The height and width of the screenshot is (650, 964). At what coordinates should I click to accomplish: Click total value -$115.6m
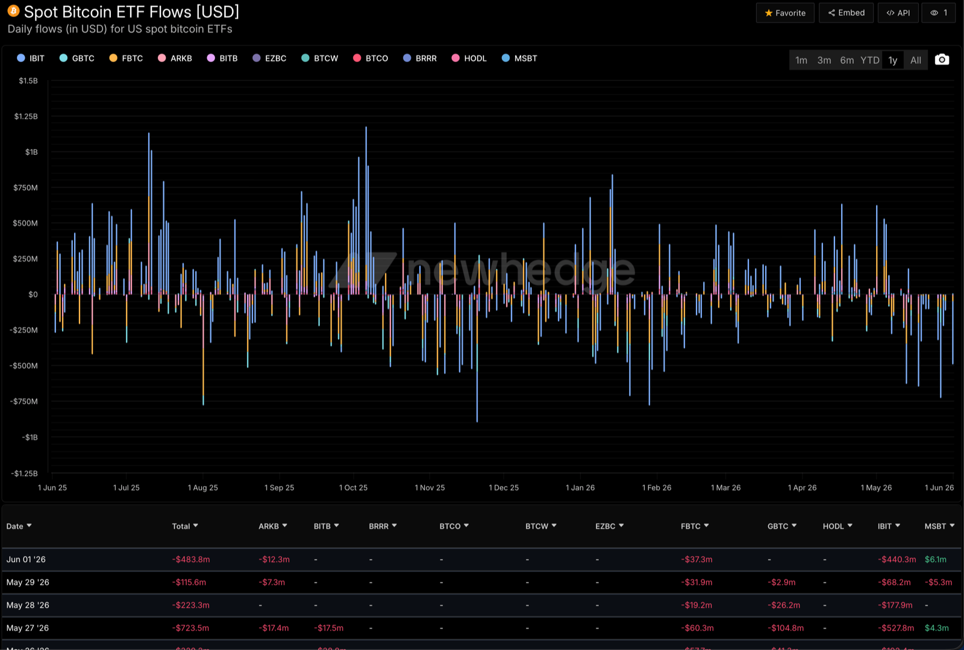pos(189,583)
